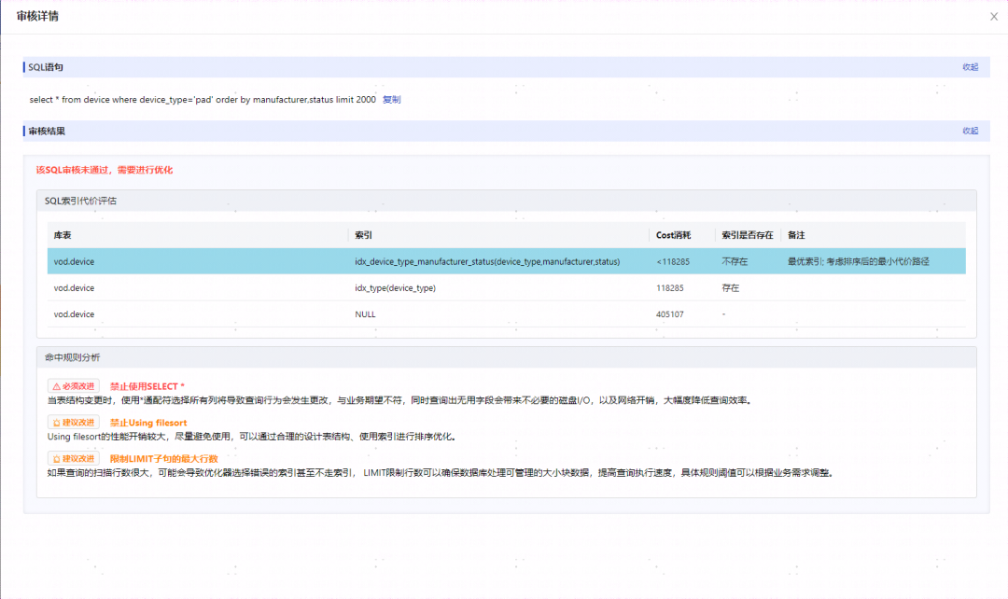Click the <118285 cost value
Screen dimensions: 1008x599
coord(672,261)
